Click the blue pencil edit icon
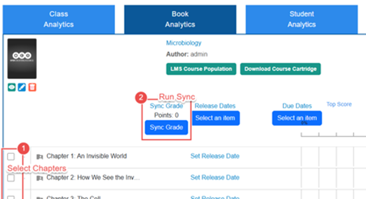The height and width of the screenshot is (199, 366). [x=22, y=87]
